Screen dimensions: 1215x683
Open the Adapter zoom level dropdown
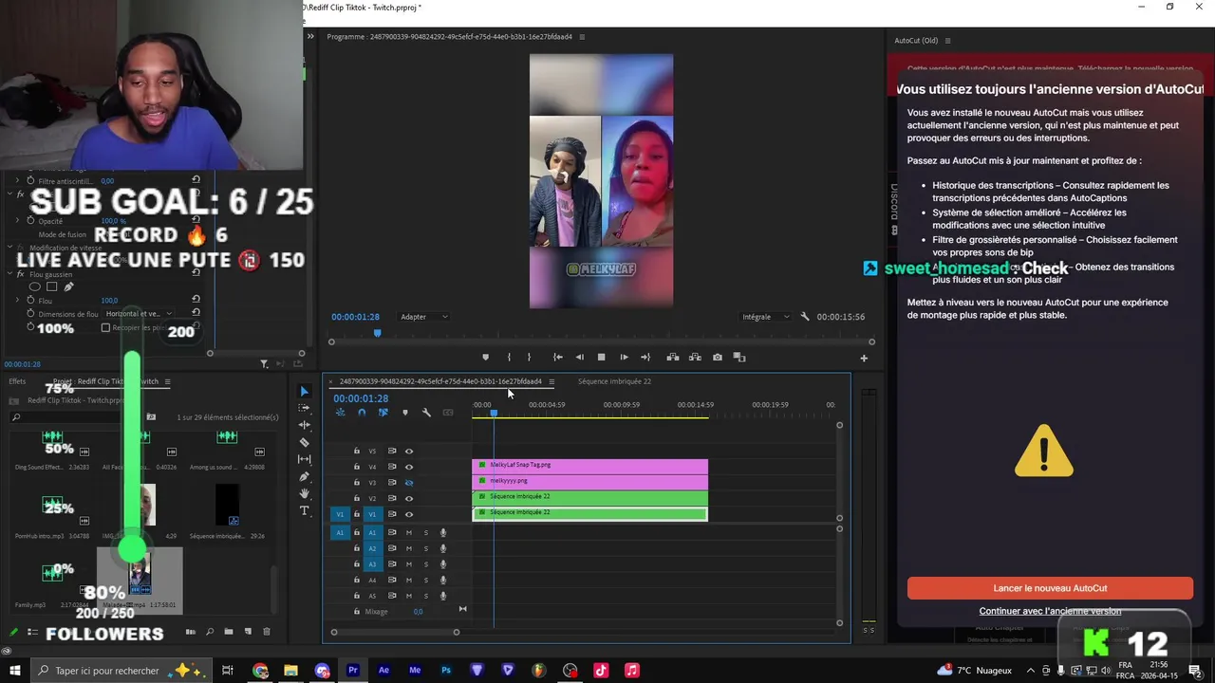(422, 317)
